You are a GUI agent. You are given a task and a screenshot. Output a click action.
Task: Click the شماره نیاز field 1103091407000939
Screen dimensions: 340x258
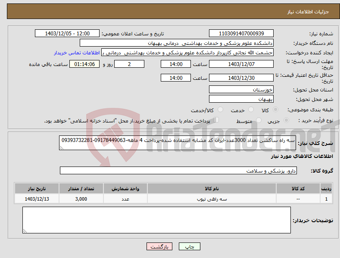241,34
